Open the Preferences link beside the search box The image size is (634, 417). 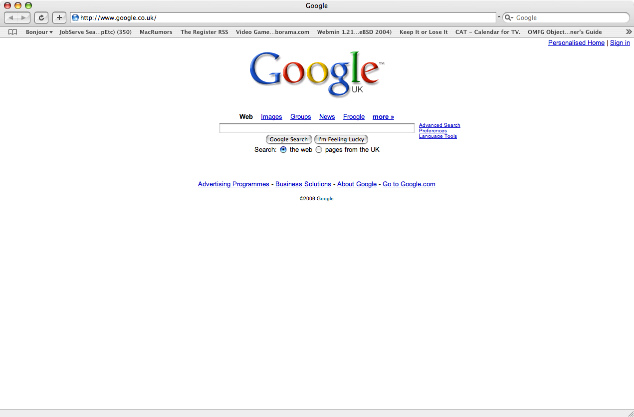(433, 131)
